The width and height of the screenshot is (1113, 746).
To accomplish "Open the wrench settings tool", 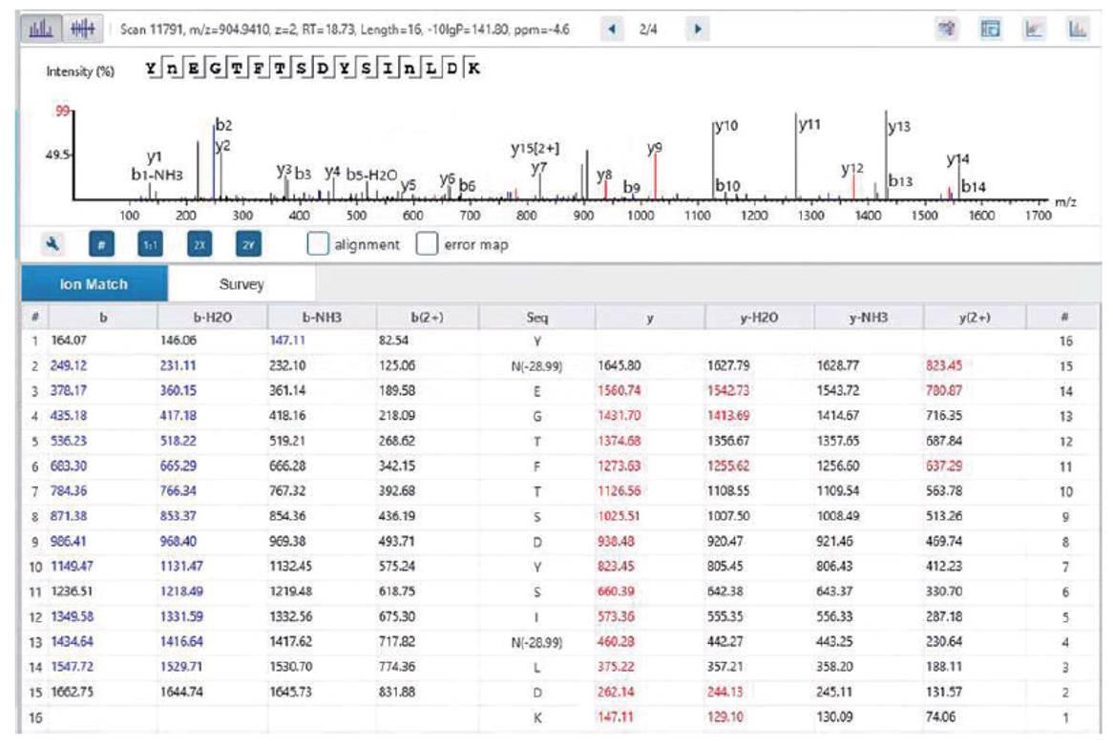I will 52,244.
